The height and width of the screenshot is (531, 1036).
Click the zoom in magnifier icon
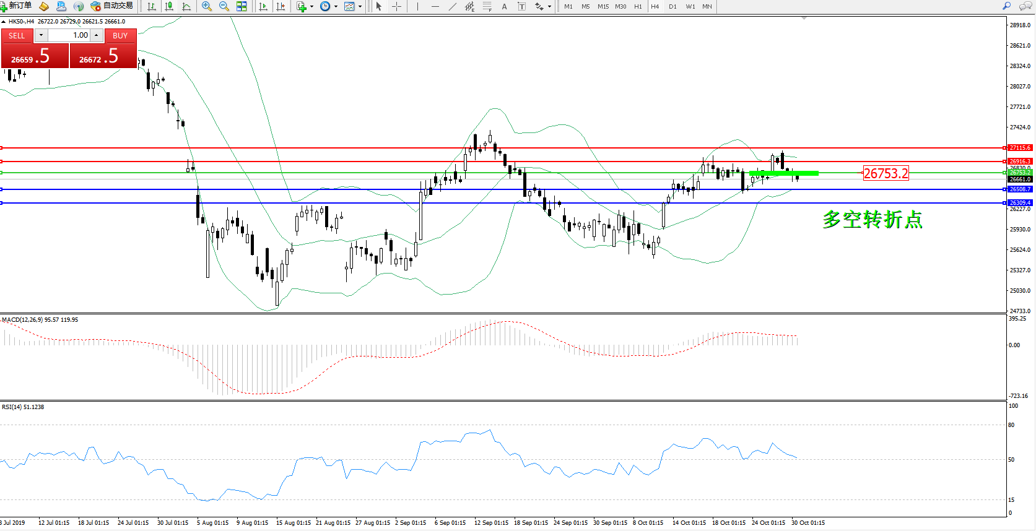click(207, 6)
